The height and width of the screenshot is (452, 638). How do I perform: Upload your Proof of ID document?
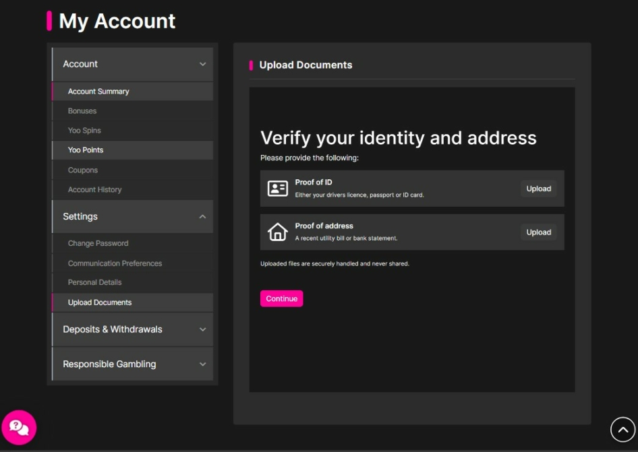tap(538, 189)
